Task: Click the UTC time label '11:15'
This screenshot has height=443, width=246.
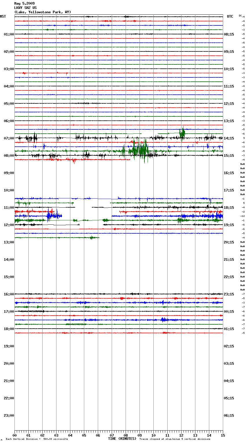Action: tap(229, 86)
